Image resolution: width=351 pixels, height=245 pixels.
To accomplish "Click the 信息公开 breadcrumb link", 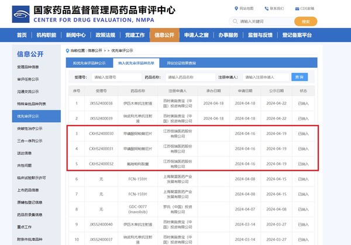I will (x=95, y=50).
